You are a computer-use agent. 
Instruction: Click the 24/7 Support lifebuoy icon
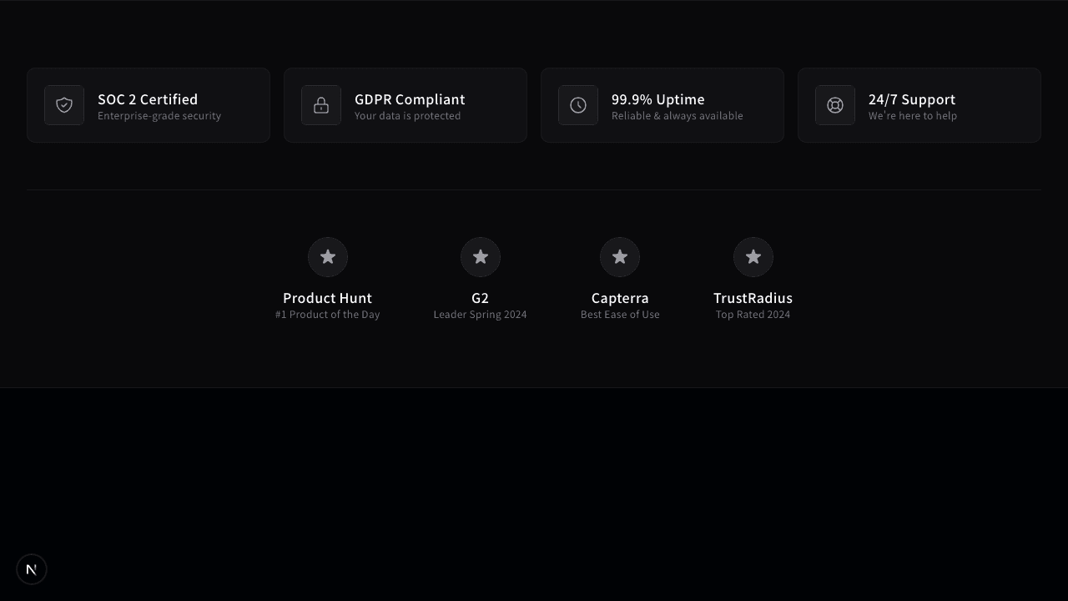coord(835,105)
